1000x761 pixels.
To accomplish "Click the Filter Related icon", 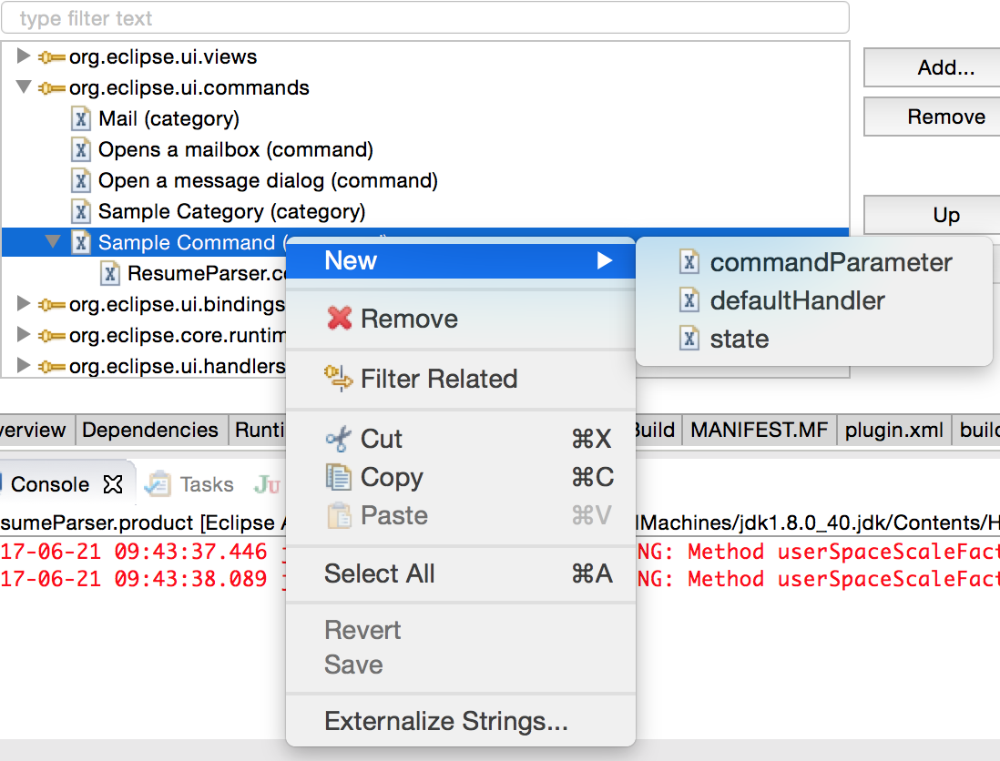I will (338, 379).
